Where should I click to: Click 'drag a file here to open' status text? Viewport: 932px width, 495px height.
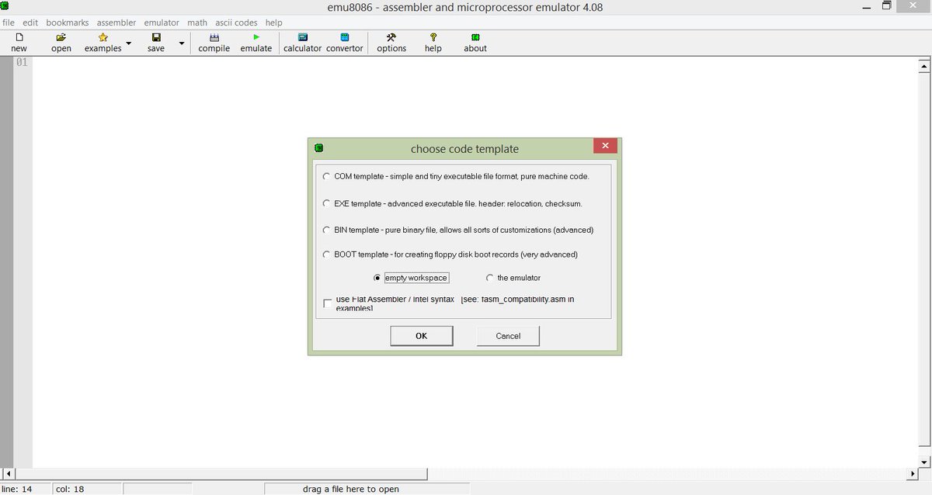point(351,489)
